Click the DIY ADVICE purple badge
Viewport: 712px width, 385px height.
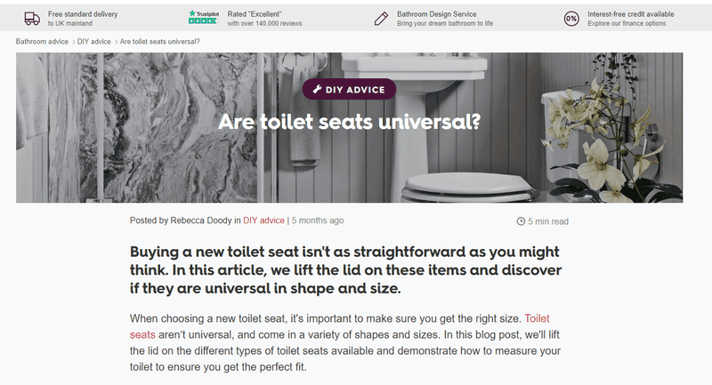349,89
